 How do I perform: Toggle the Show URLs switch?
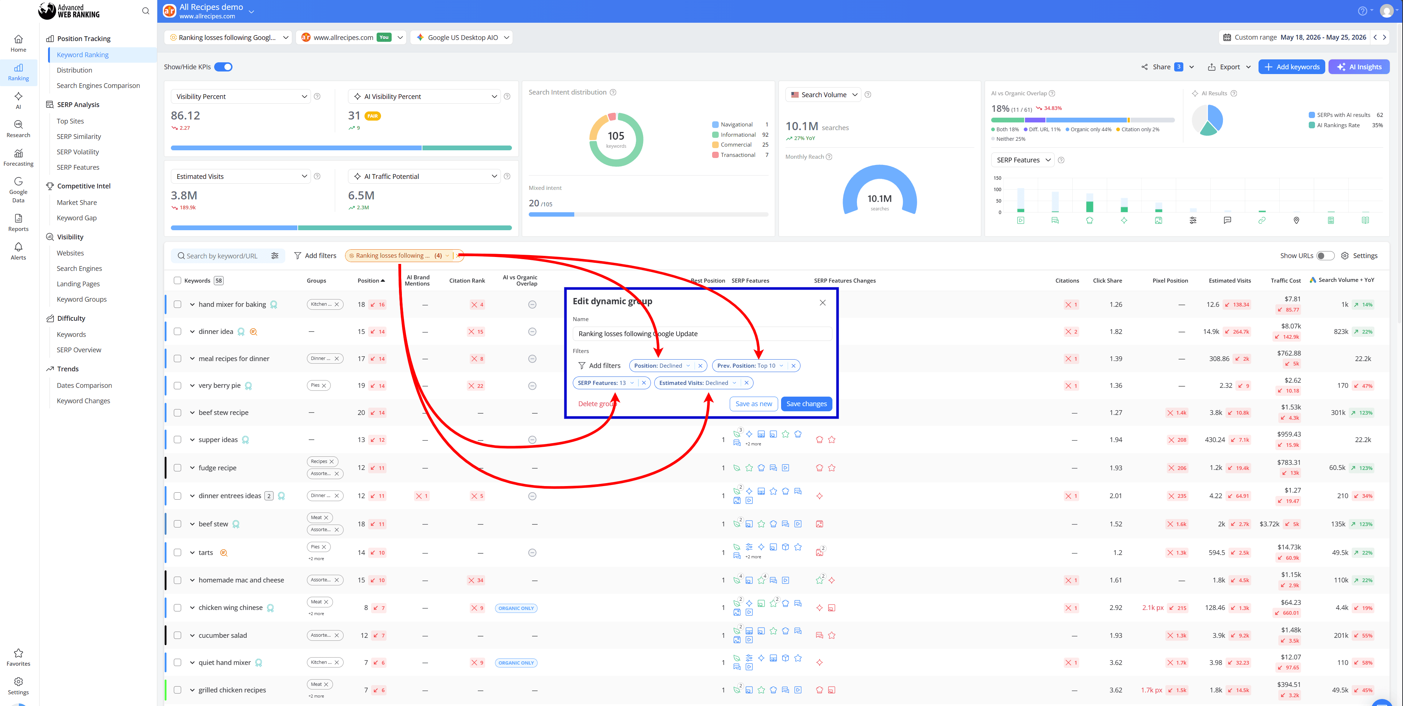[1326, 256]
